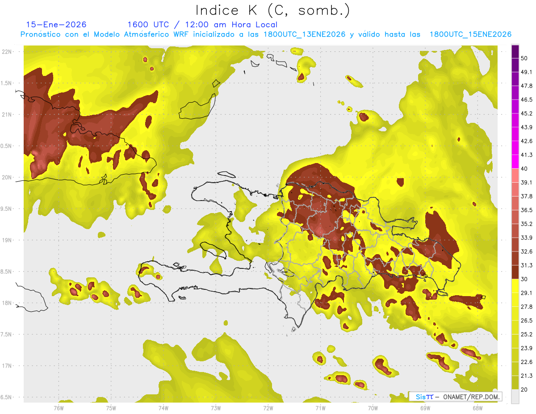Click the 'Indice K (C, somb.)' title
Screen dimensions: 536x414
pyautogui.click(x=273, y=10)
